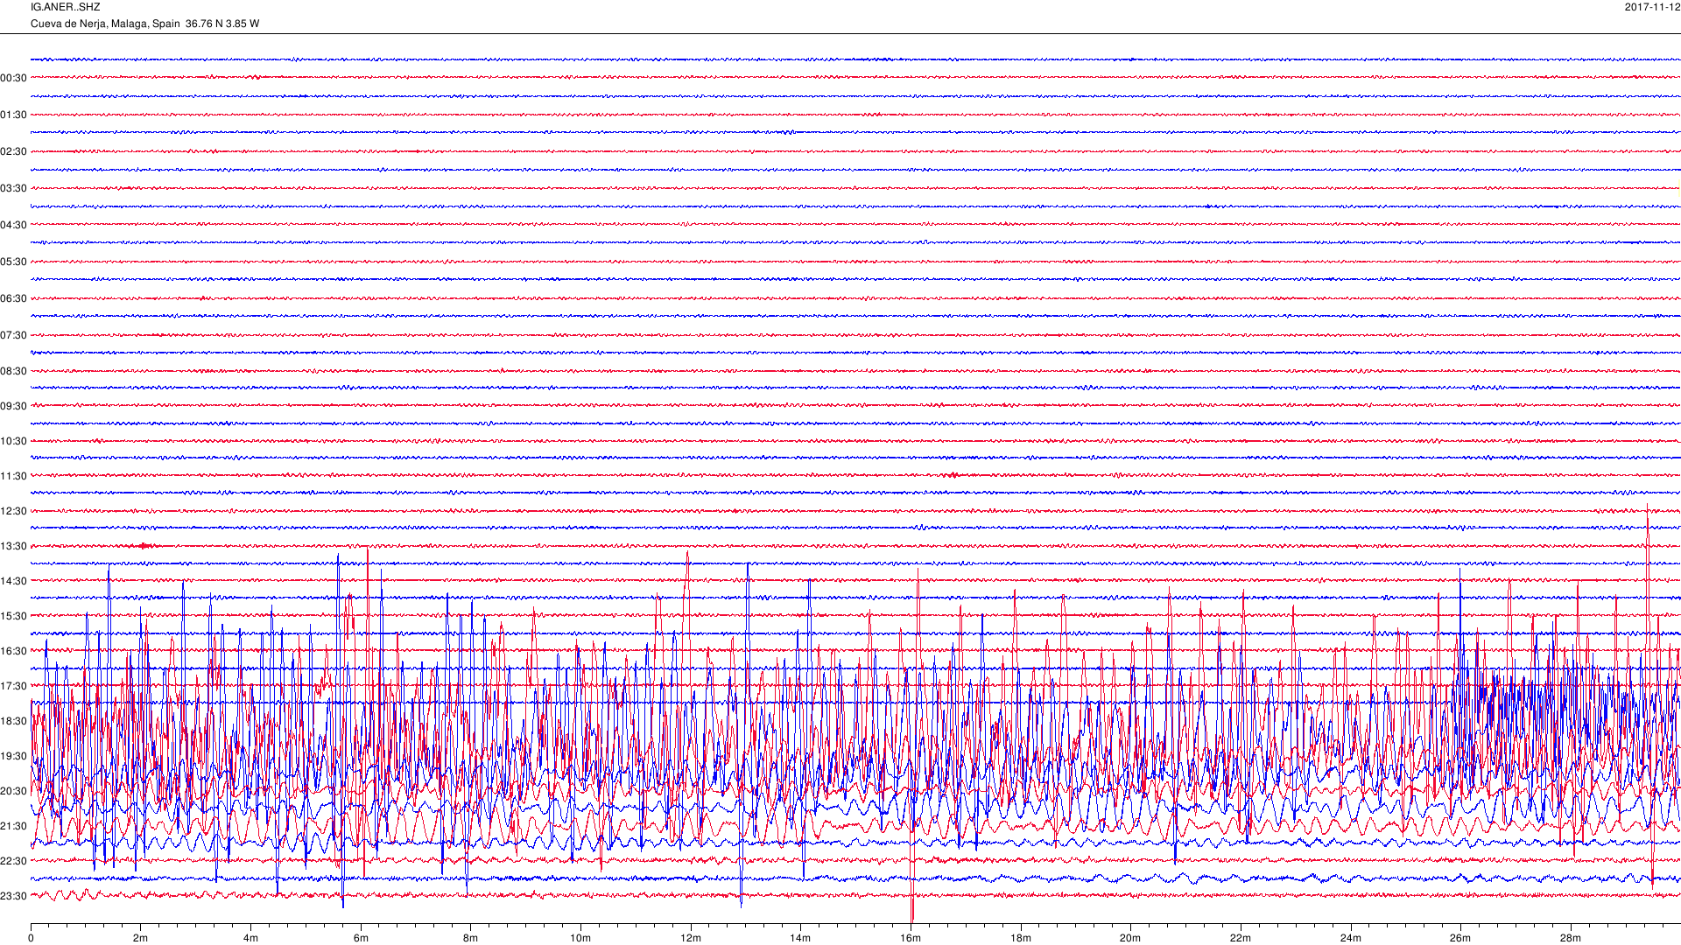Click the station code IG.ANER..SHZ

[x=66, y=7]
